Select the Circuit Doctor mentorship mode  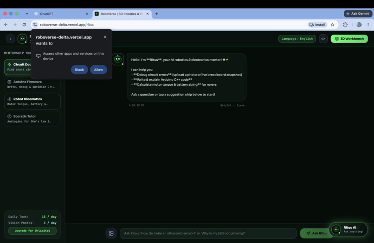18,67
